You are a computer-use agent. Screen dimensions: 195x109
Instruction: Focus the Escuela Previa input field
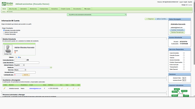pyautogui.click(x=25, y=72)
